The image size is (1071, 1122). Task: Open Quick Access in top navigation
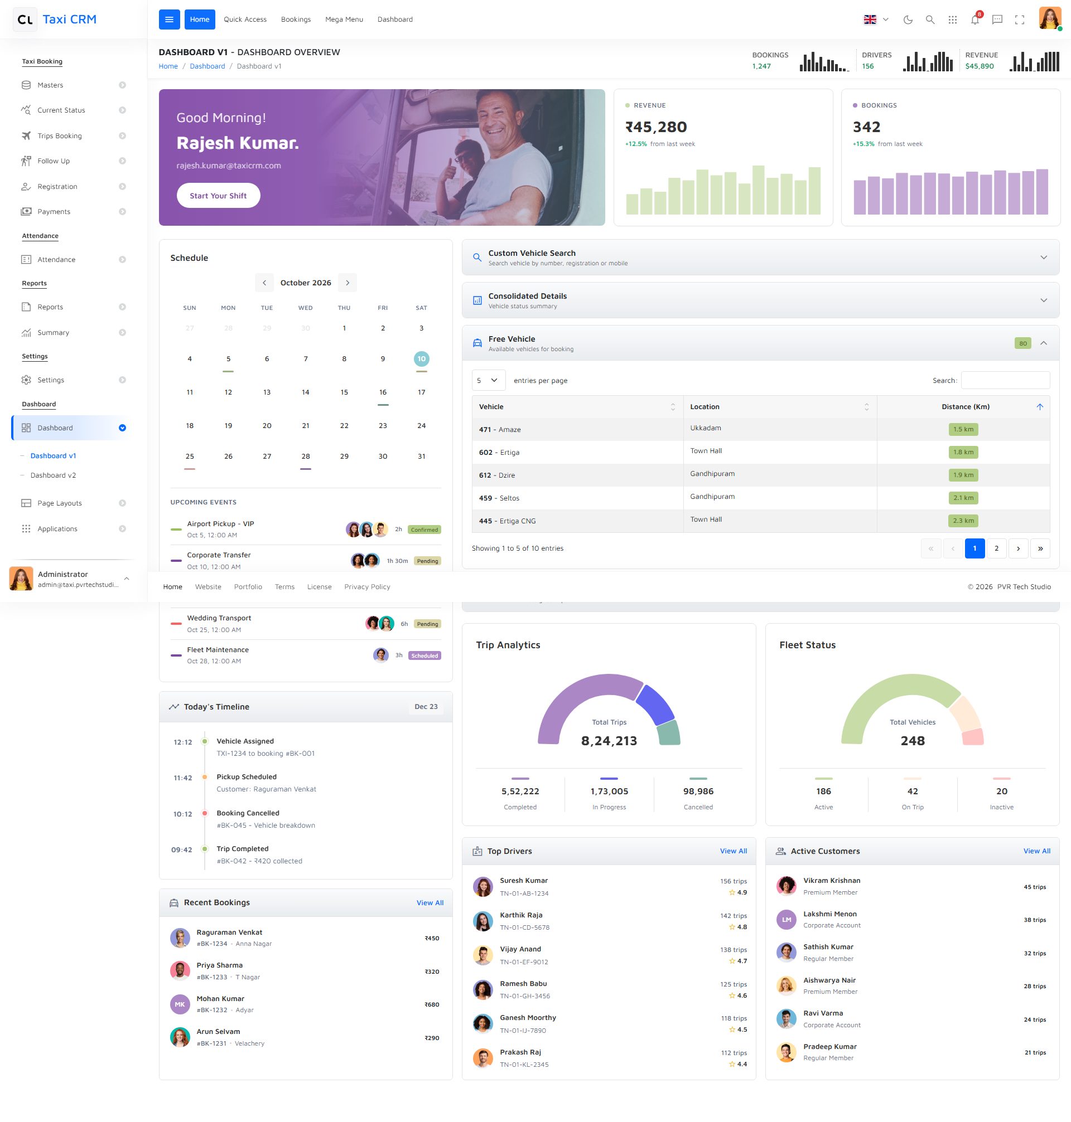click(245, 20)
